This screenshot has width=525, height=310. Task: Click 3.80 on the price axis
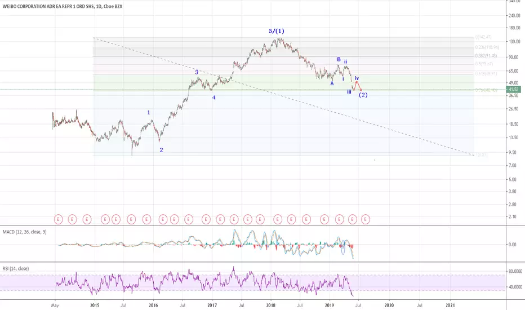[x=513, y=192]
